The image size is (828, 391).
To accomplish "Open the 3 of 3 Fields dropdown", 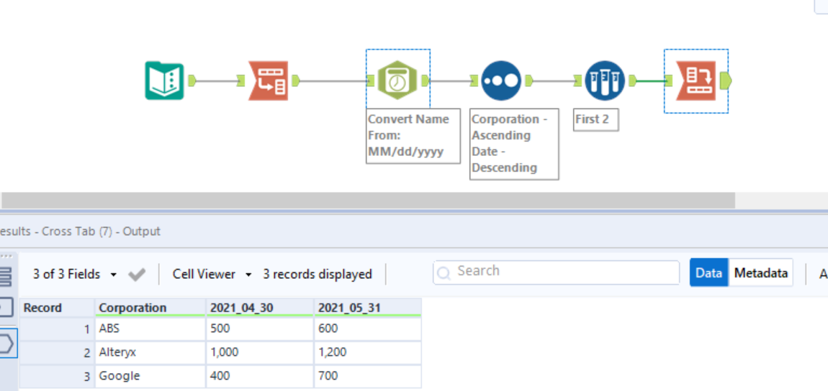I will tap(75, 275).
